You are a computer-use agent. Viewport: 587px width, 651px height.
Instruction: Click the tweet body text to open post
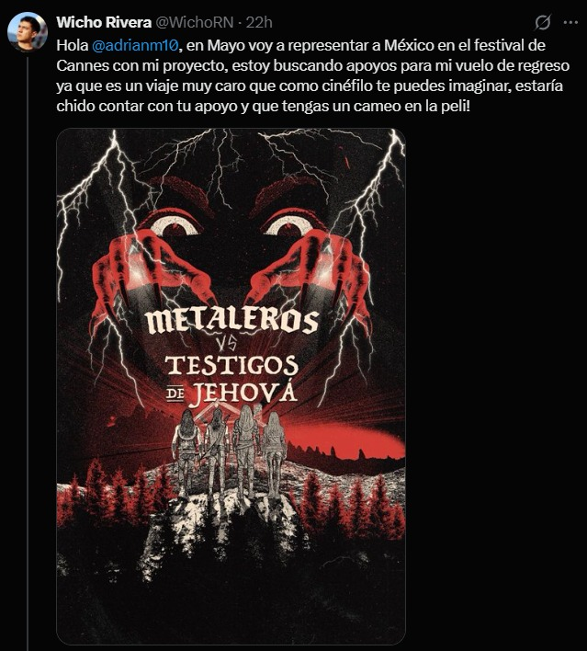[312, 75]
